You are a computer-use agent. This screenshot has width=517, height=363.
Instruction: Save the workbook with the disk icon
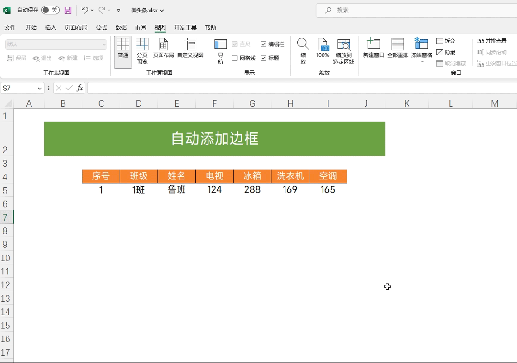(68, 10)
